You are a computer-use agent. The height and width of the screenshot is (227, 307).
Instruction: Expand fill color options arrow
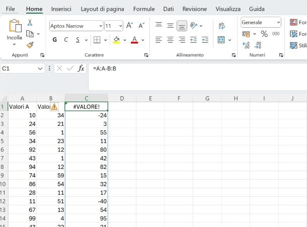click(x=125, y=40)
